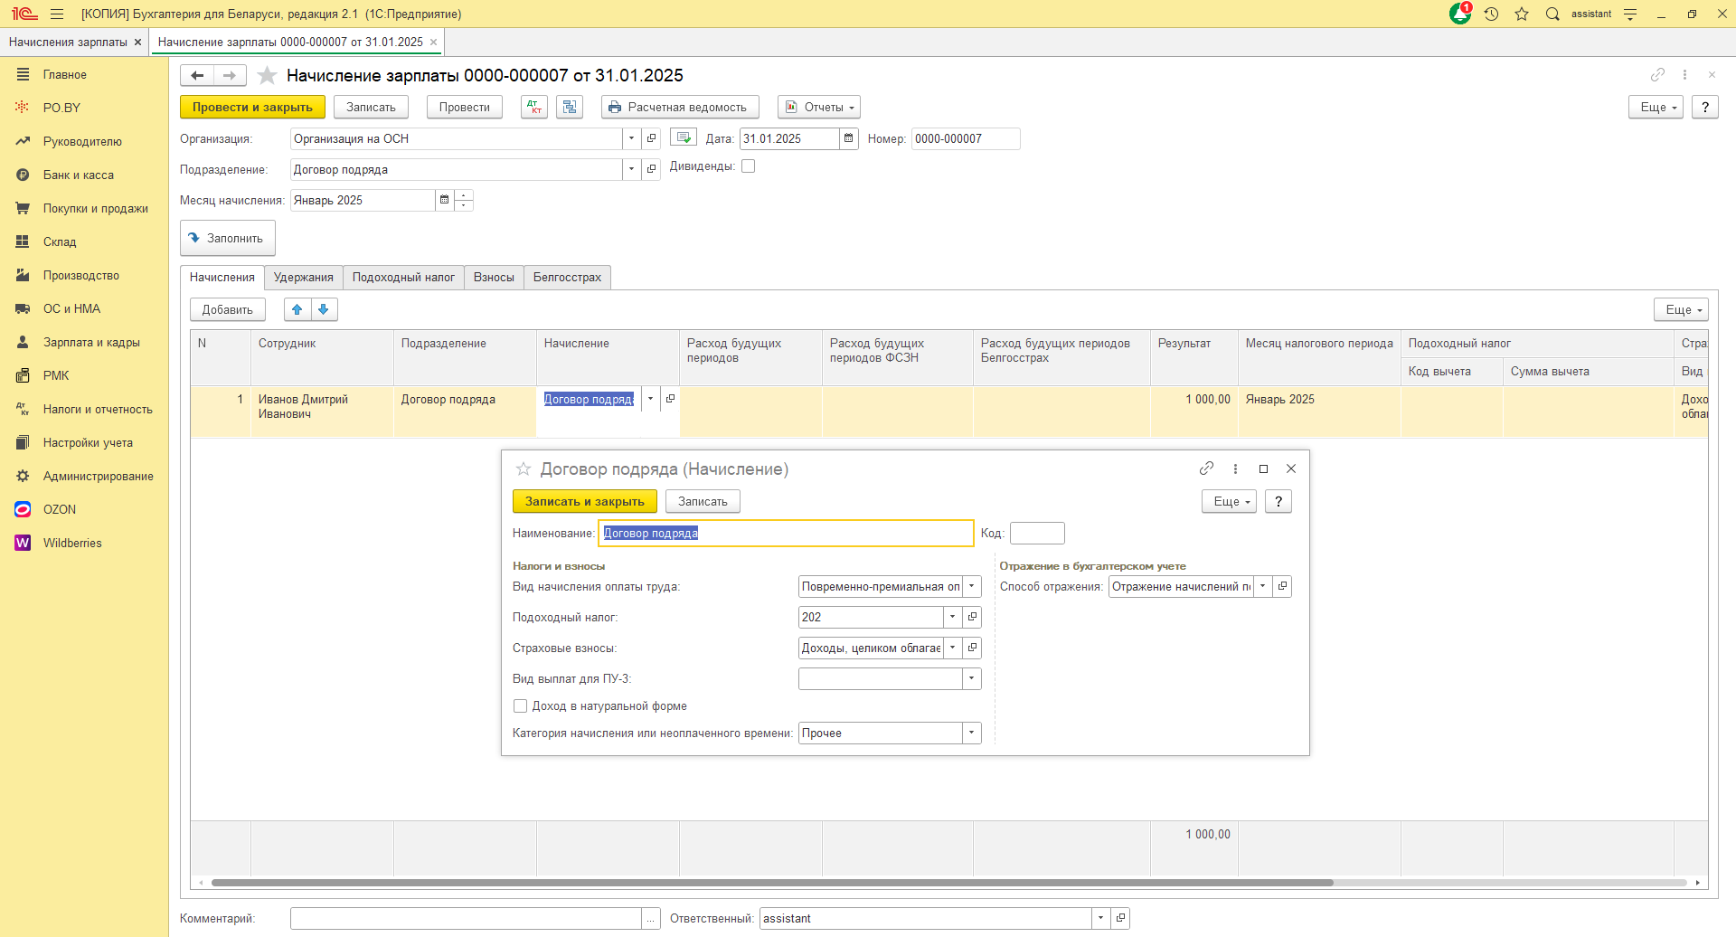Click the Комментарий input field

click(465, 918)
